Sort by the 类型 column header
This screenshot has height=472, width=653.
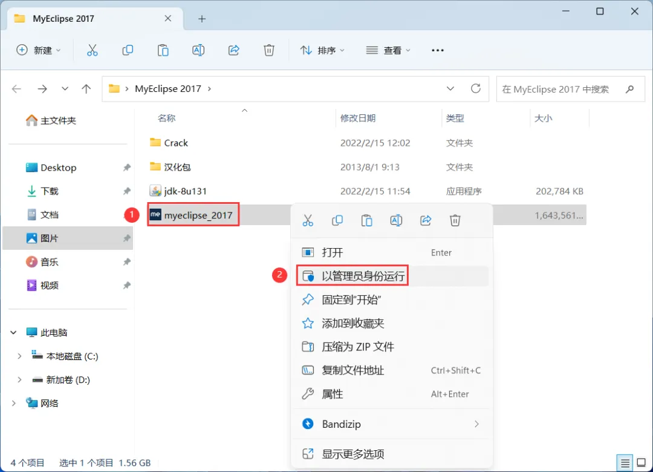point(455,119)
